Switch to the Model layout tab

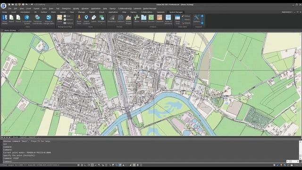pyautogui.click(x=16, y=137)
